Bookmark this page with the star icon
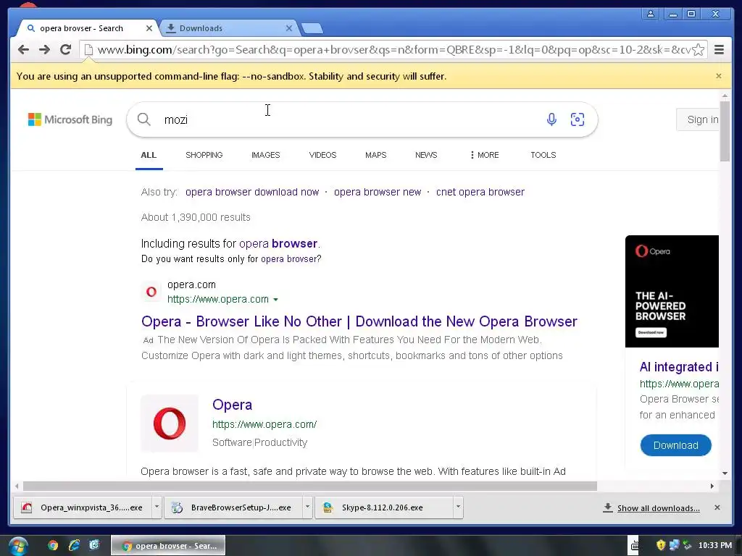Viewport: 742px width, 556px height. [699, 50]
